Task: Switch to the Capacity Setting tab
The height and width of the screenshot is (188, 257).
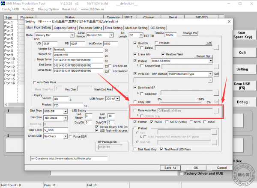Action: 65,28
